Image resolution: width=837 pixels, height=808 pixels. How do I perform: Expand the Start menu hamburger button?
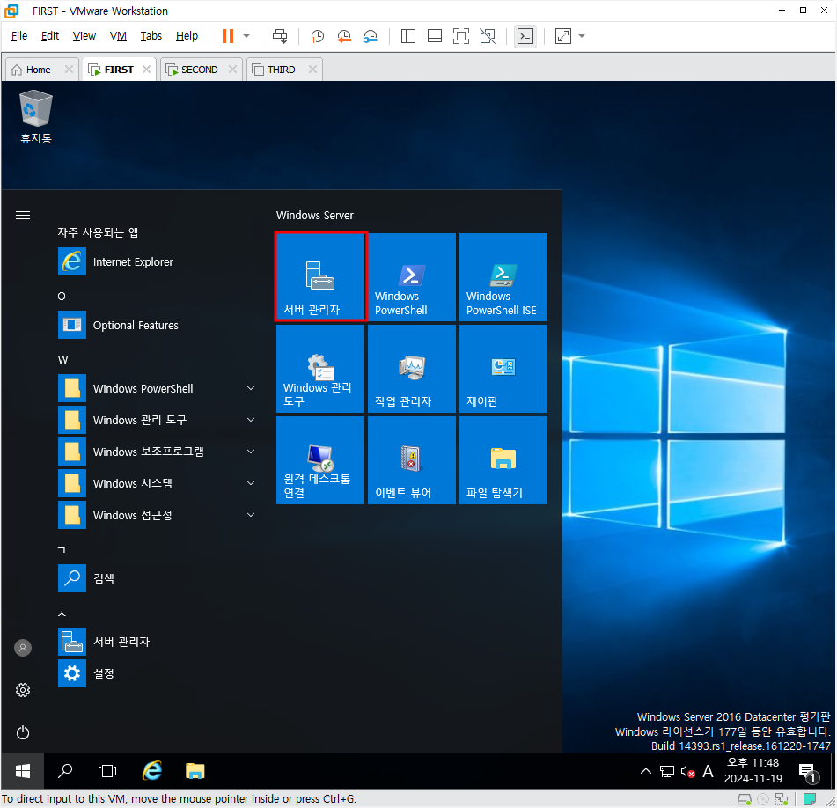coord(22,216)
